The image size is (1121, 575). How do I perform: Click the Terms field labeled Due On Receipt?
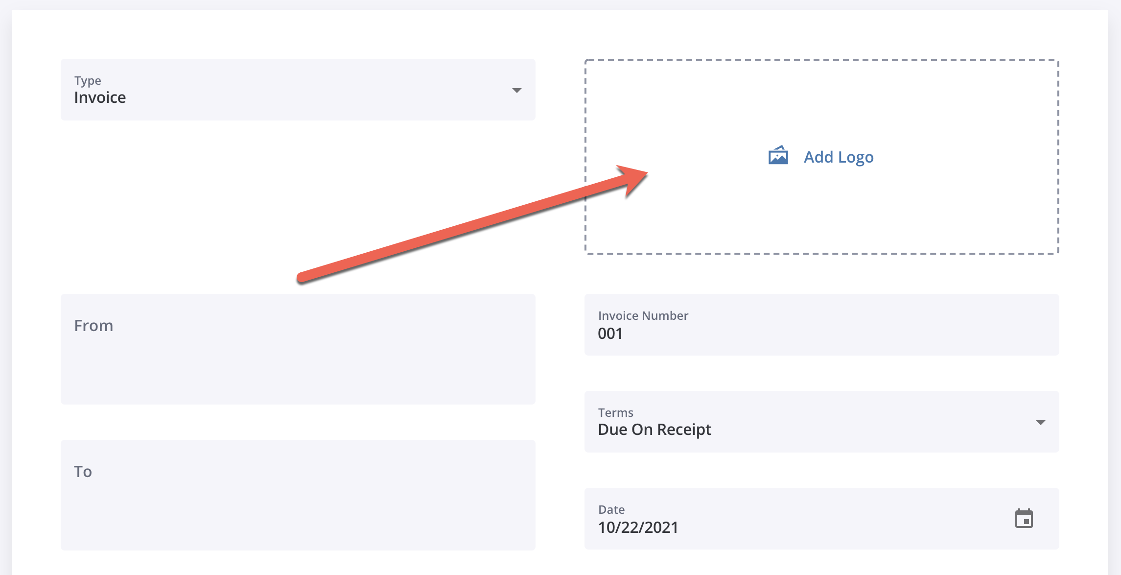click(821, 422)
